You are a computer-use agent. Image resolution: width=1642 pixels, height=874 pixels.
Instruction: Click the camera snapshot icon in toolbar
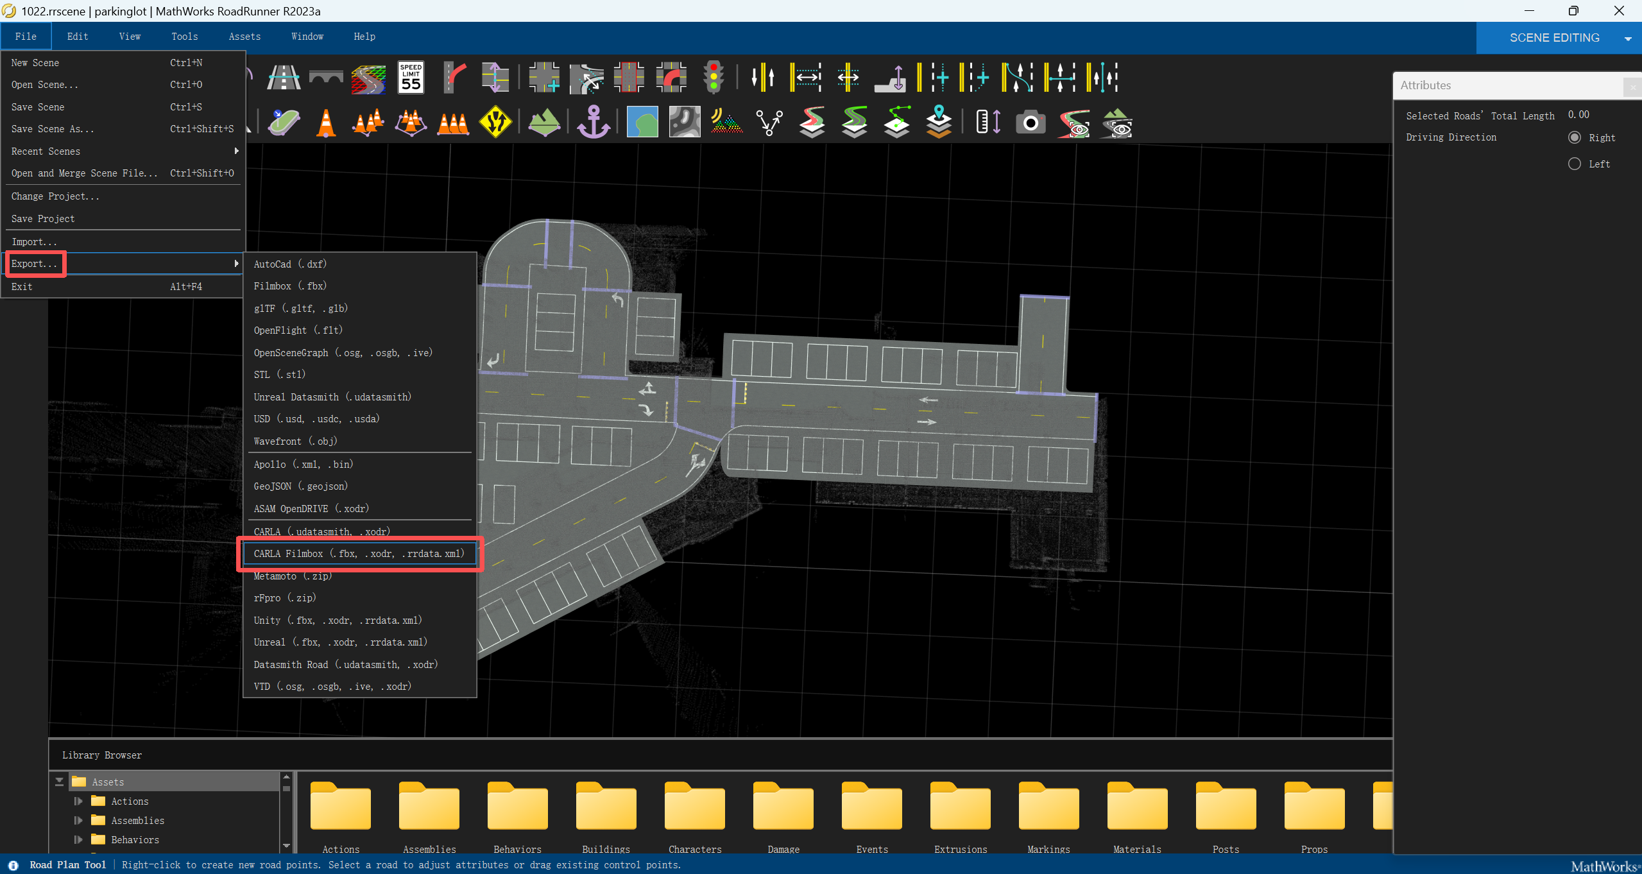click(x=1031, y=122)
